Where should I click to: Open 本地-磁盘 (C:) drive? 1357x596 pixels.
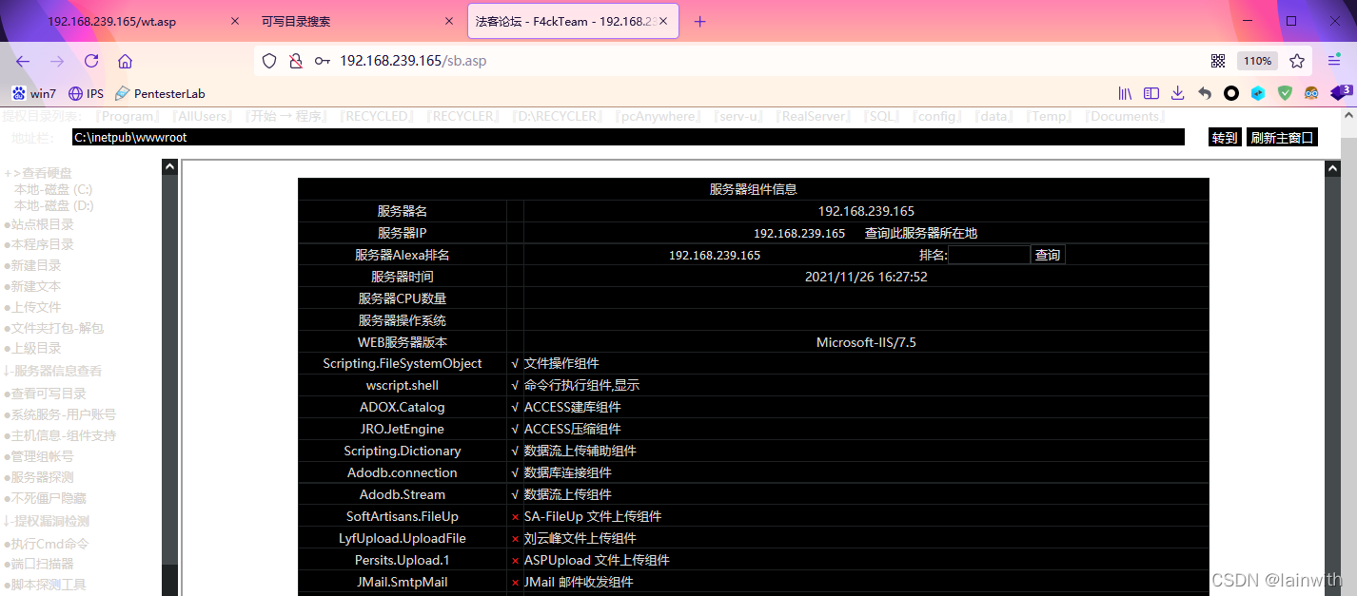[53, 189]
